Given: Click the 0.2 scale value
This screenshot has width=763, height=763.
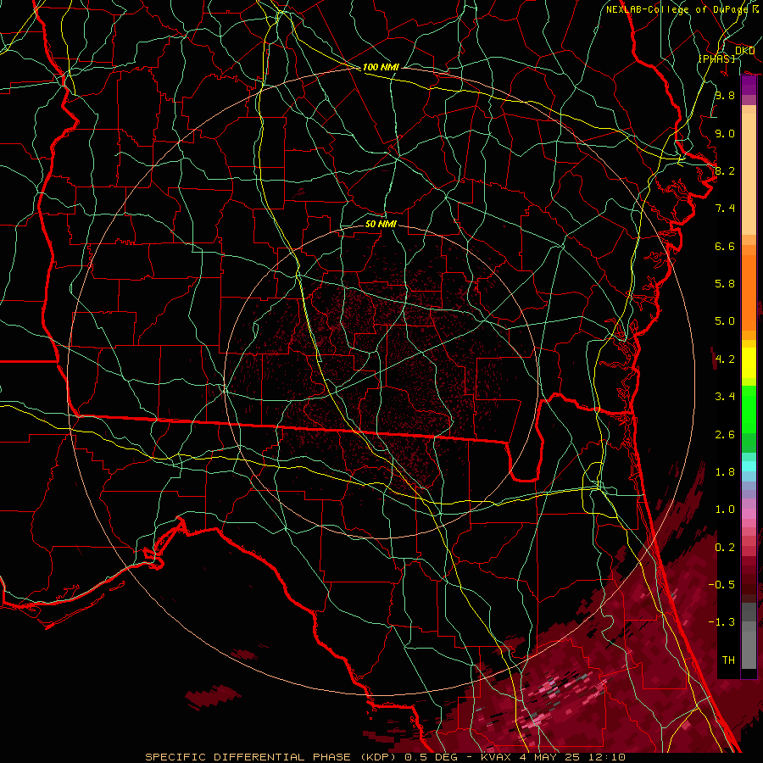Looking at the screenshot, I should click(725, 548).
